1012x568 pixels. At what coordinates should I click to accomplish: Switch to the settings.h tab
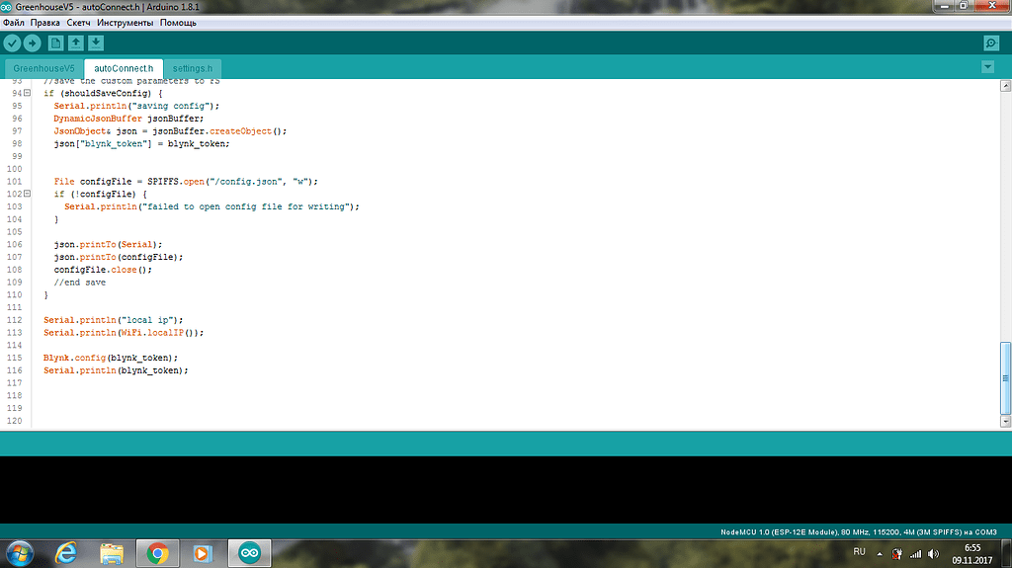(x=193, y=68)
